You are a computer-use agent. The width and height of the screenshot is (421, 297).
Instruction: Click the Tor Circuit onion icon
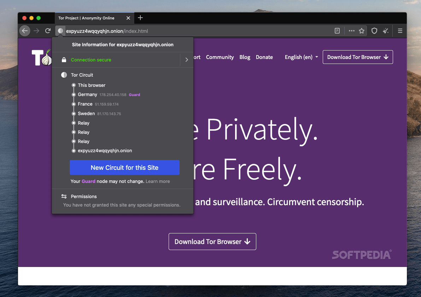(64, 75)
